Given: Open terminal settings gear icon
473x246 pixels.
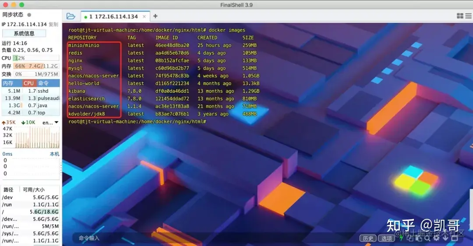Looking at the screenshot, I should 436,238.
